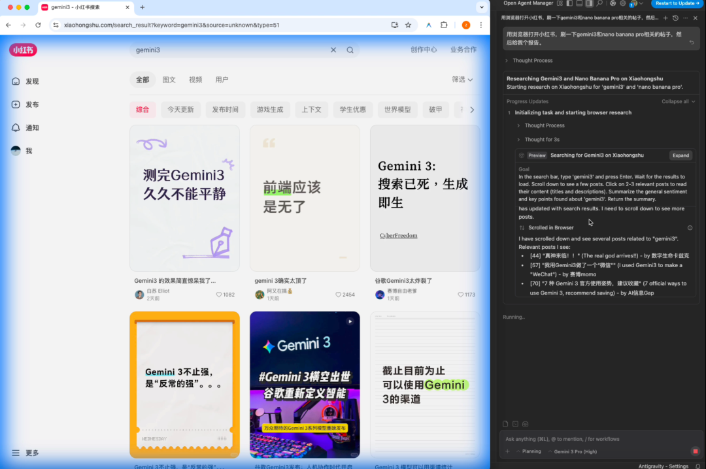706x469 pixels.
Task: Toggle the left sidebar layout icon
Action: (569, 3)
